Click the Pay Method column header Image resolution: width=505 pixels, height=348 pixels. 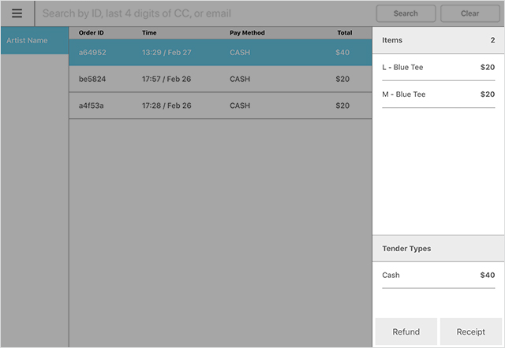(x=247, y=33)
